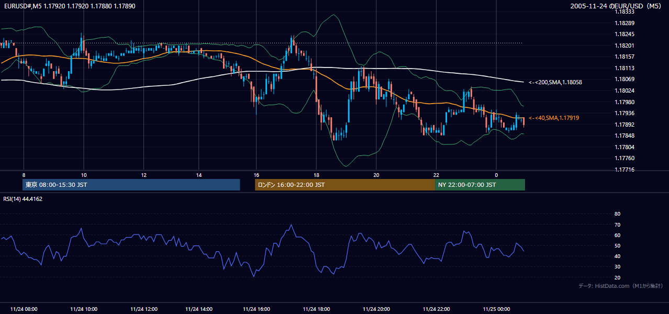
Task: Click price axis label 1.17980
Action: point(625,102)
